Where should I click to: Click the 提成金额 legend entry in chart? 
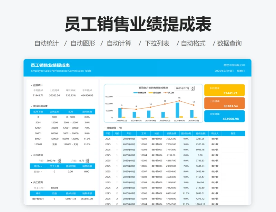click(x=155, y=93)
